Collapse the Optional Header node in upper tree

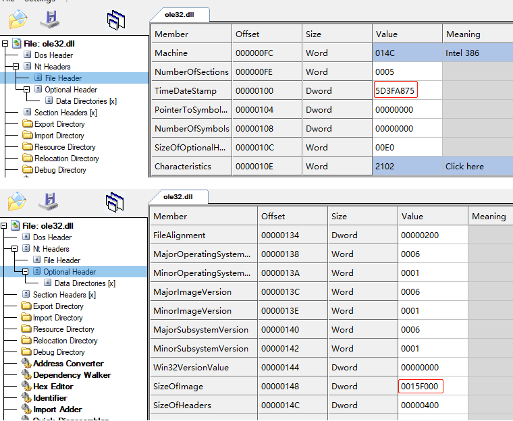tap(26, 89)
